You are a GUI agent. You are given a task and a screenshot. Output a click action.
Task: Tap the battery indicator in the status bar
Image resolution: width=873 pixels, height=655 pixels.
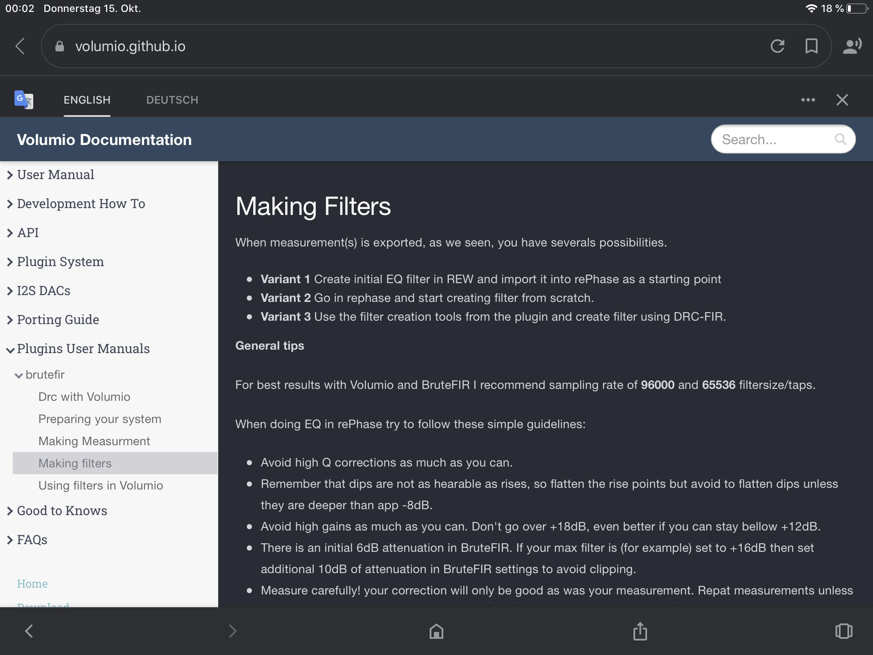point(857,9)
